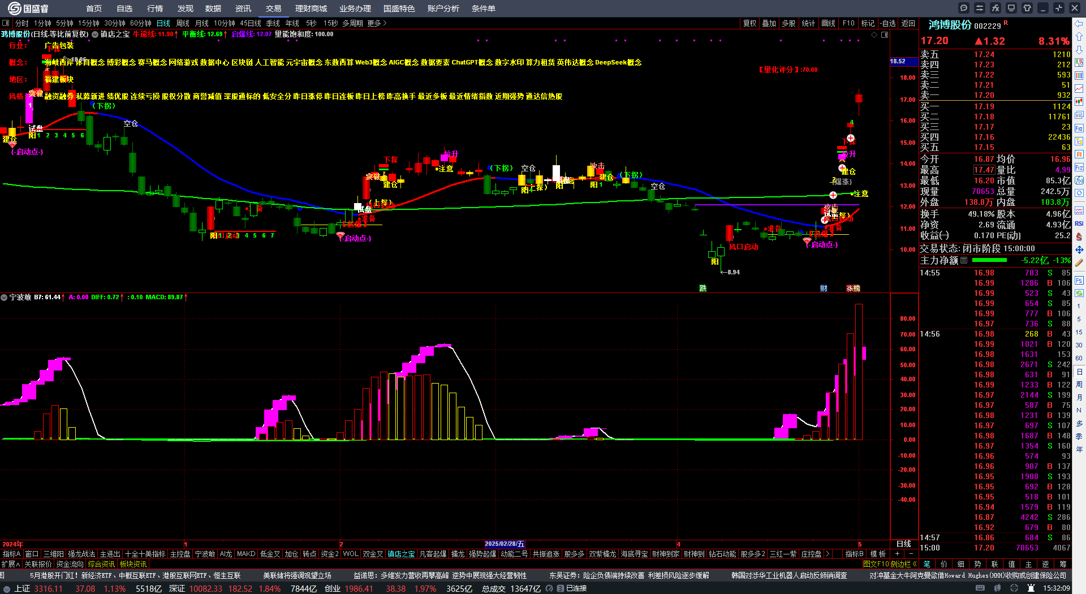Click the blue move cross-arrows icon
The height and width of the screenshot is (594, 1086).
pos(1079,249)
